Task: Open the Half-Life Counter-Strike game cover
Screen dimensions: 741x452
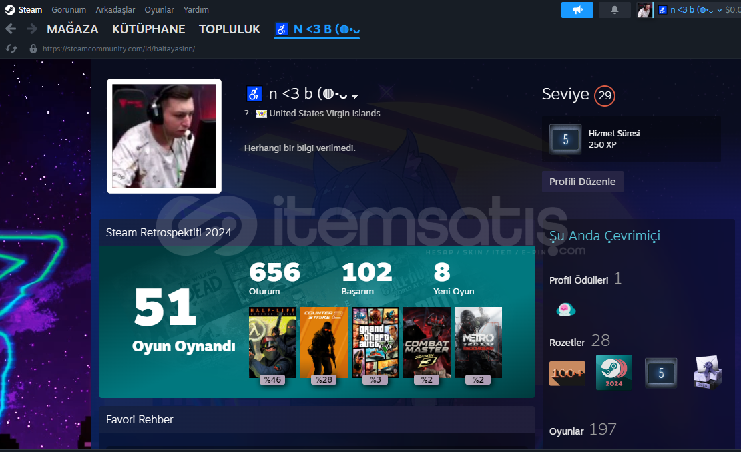Action: click(x=272, y=343)
